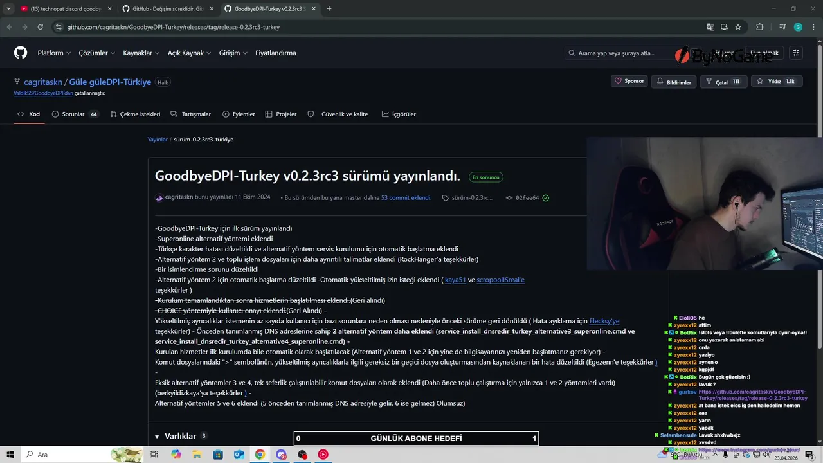Go back to the previous page
This screenshot has height=463, width=823.
tap(9, 27)
